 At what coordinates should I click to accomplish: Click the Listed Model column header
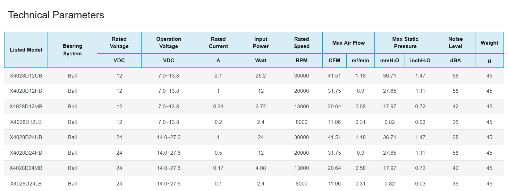tap(26, 50)
